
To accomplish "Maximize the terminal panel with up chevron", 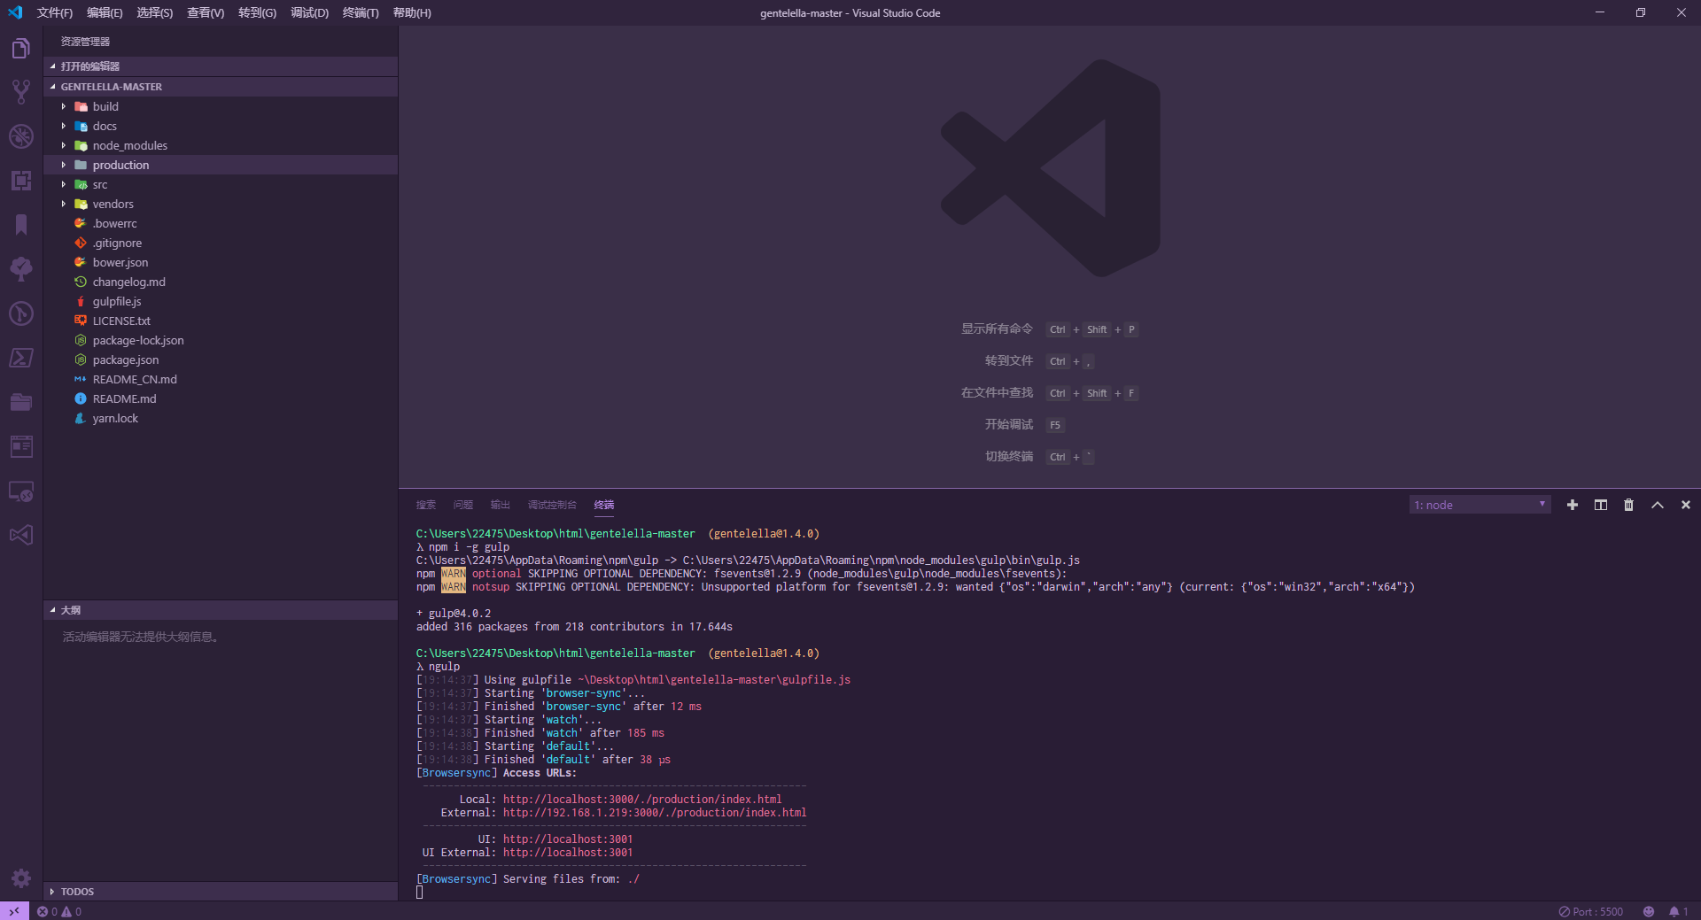I will click(1658, 505).
